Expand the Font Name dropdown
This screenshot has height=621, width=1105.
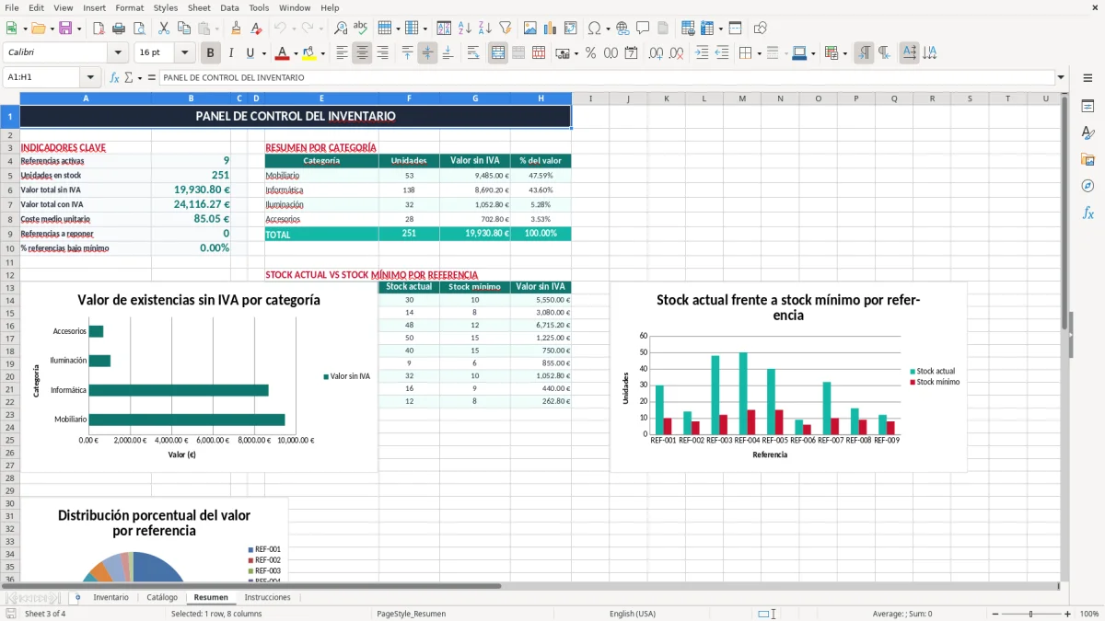118,53
